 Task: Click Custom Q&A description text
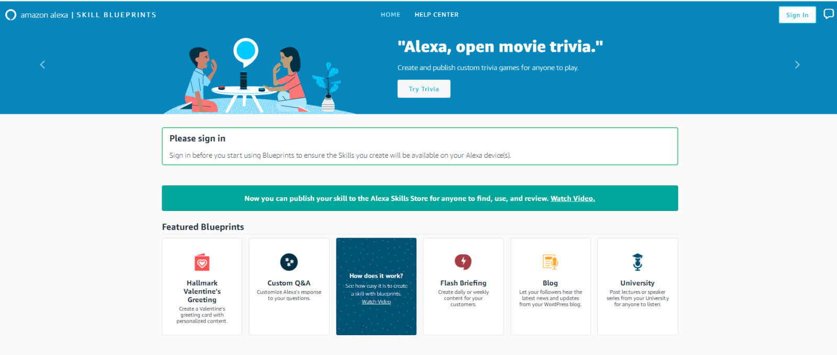(x=289, y=295)
